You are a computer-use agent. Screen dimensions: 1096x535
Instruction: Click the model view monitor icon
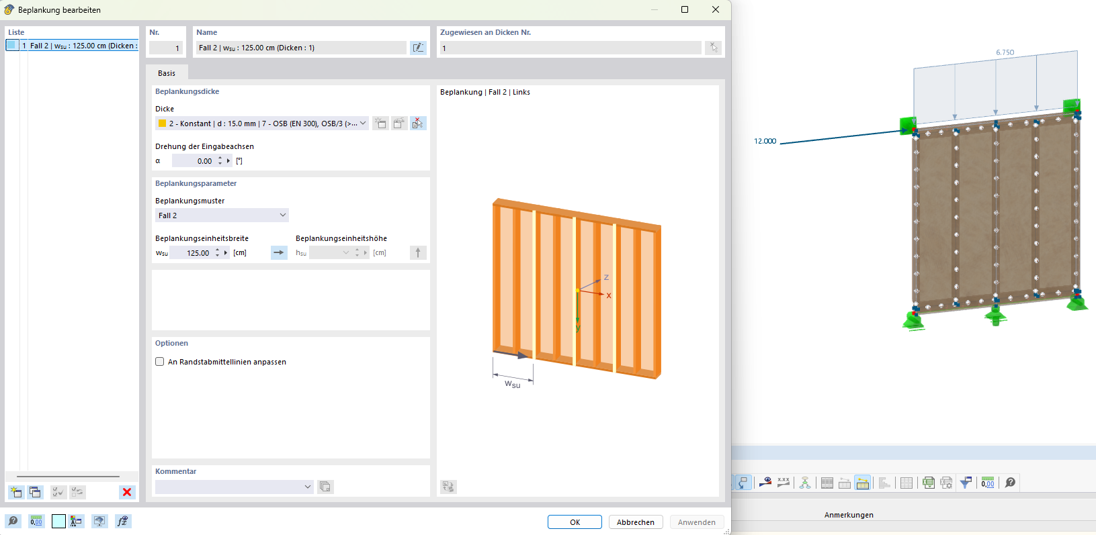click(x=99, y=521)
